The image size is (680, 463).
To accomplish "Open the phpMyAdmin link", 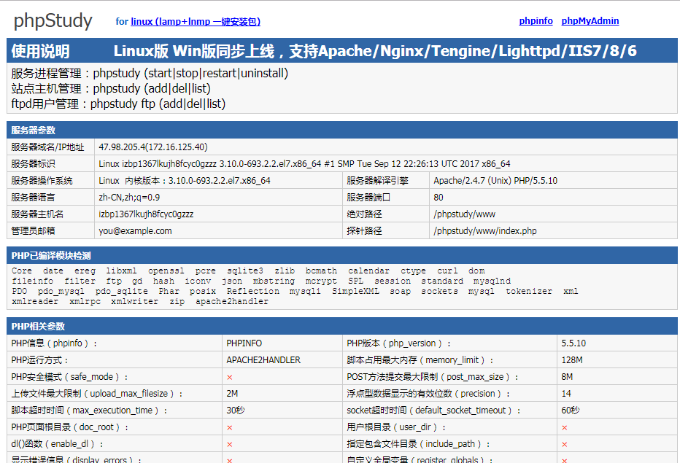I will click(x=590, y=21).
